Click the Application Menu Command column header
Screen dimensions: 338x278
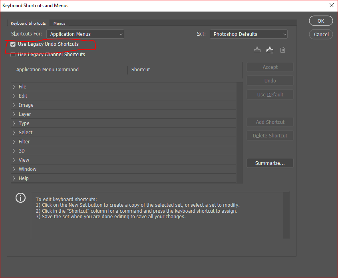tap(48, 70)
